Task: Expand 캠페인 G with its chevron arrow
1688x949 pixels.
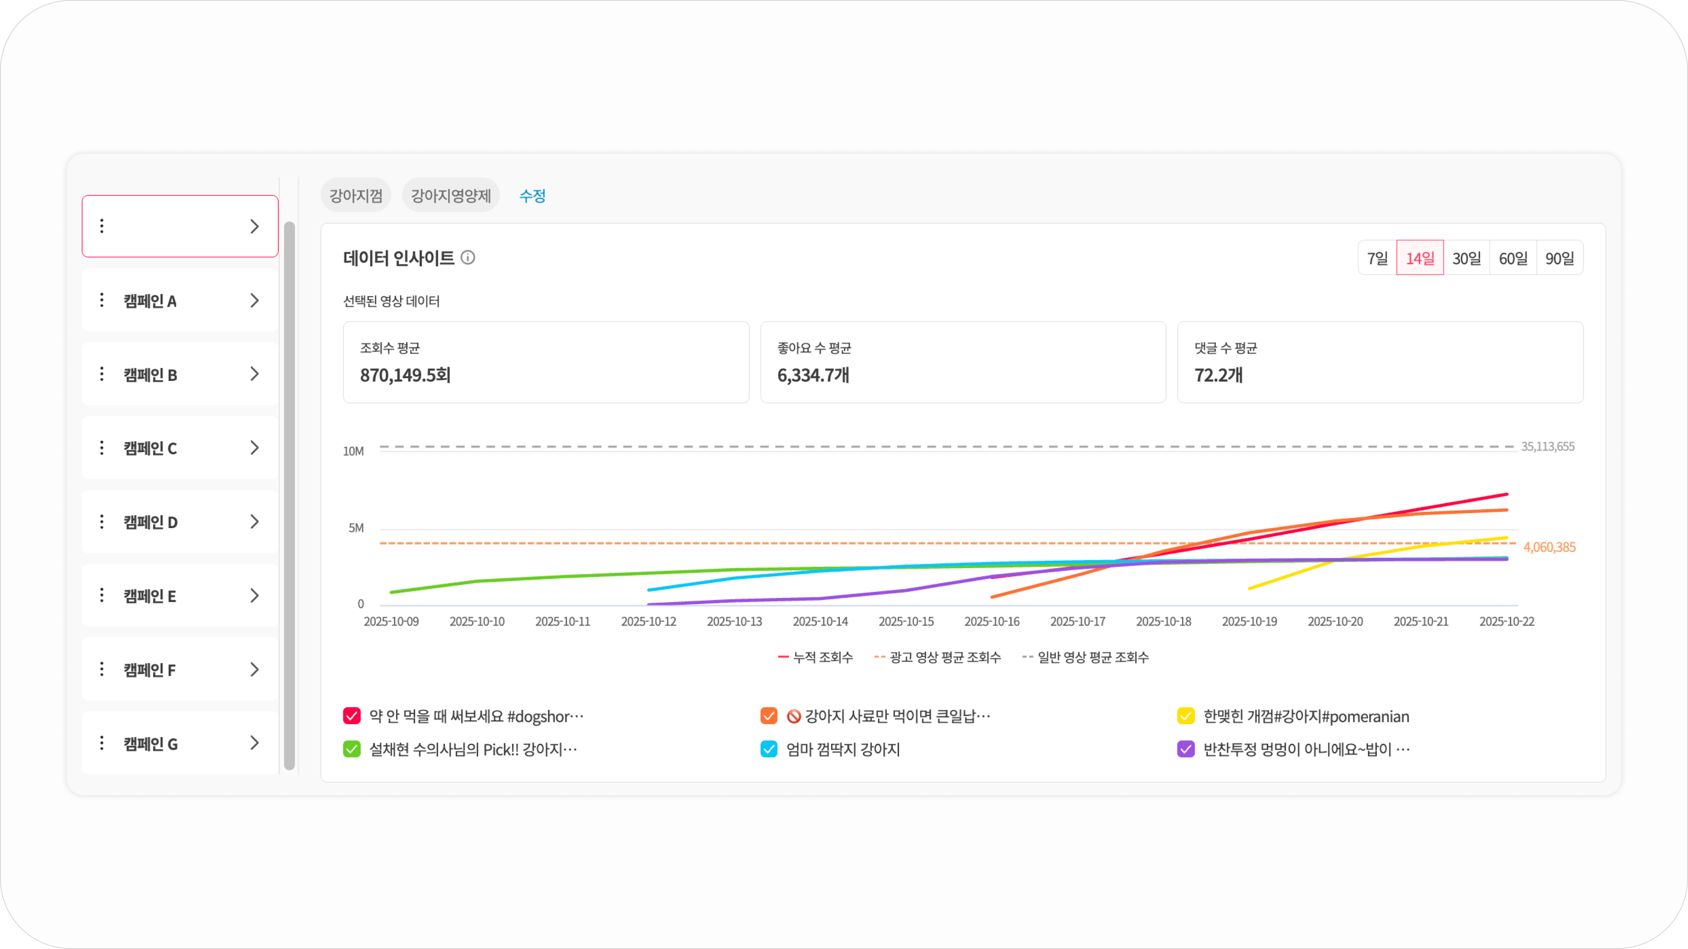Action: pyautogui.click(x=255, y=743)
